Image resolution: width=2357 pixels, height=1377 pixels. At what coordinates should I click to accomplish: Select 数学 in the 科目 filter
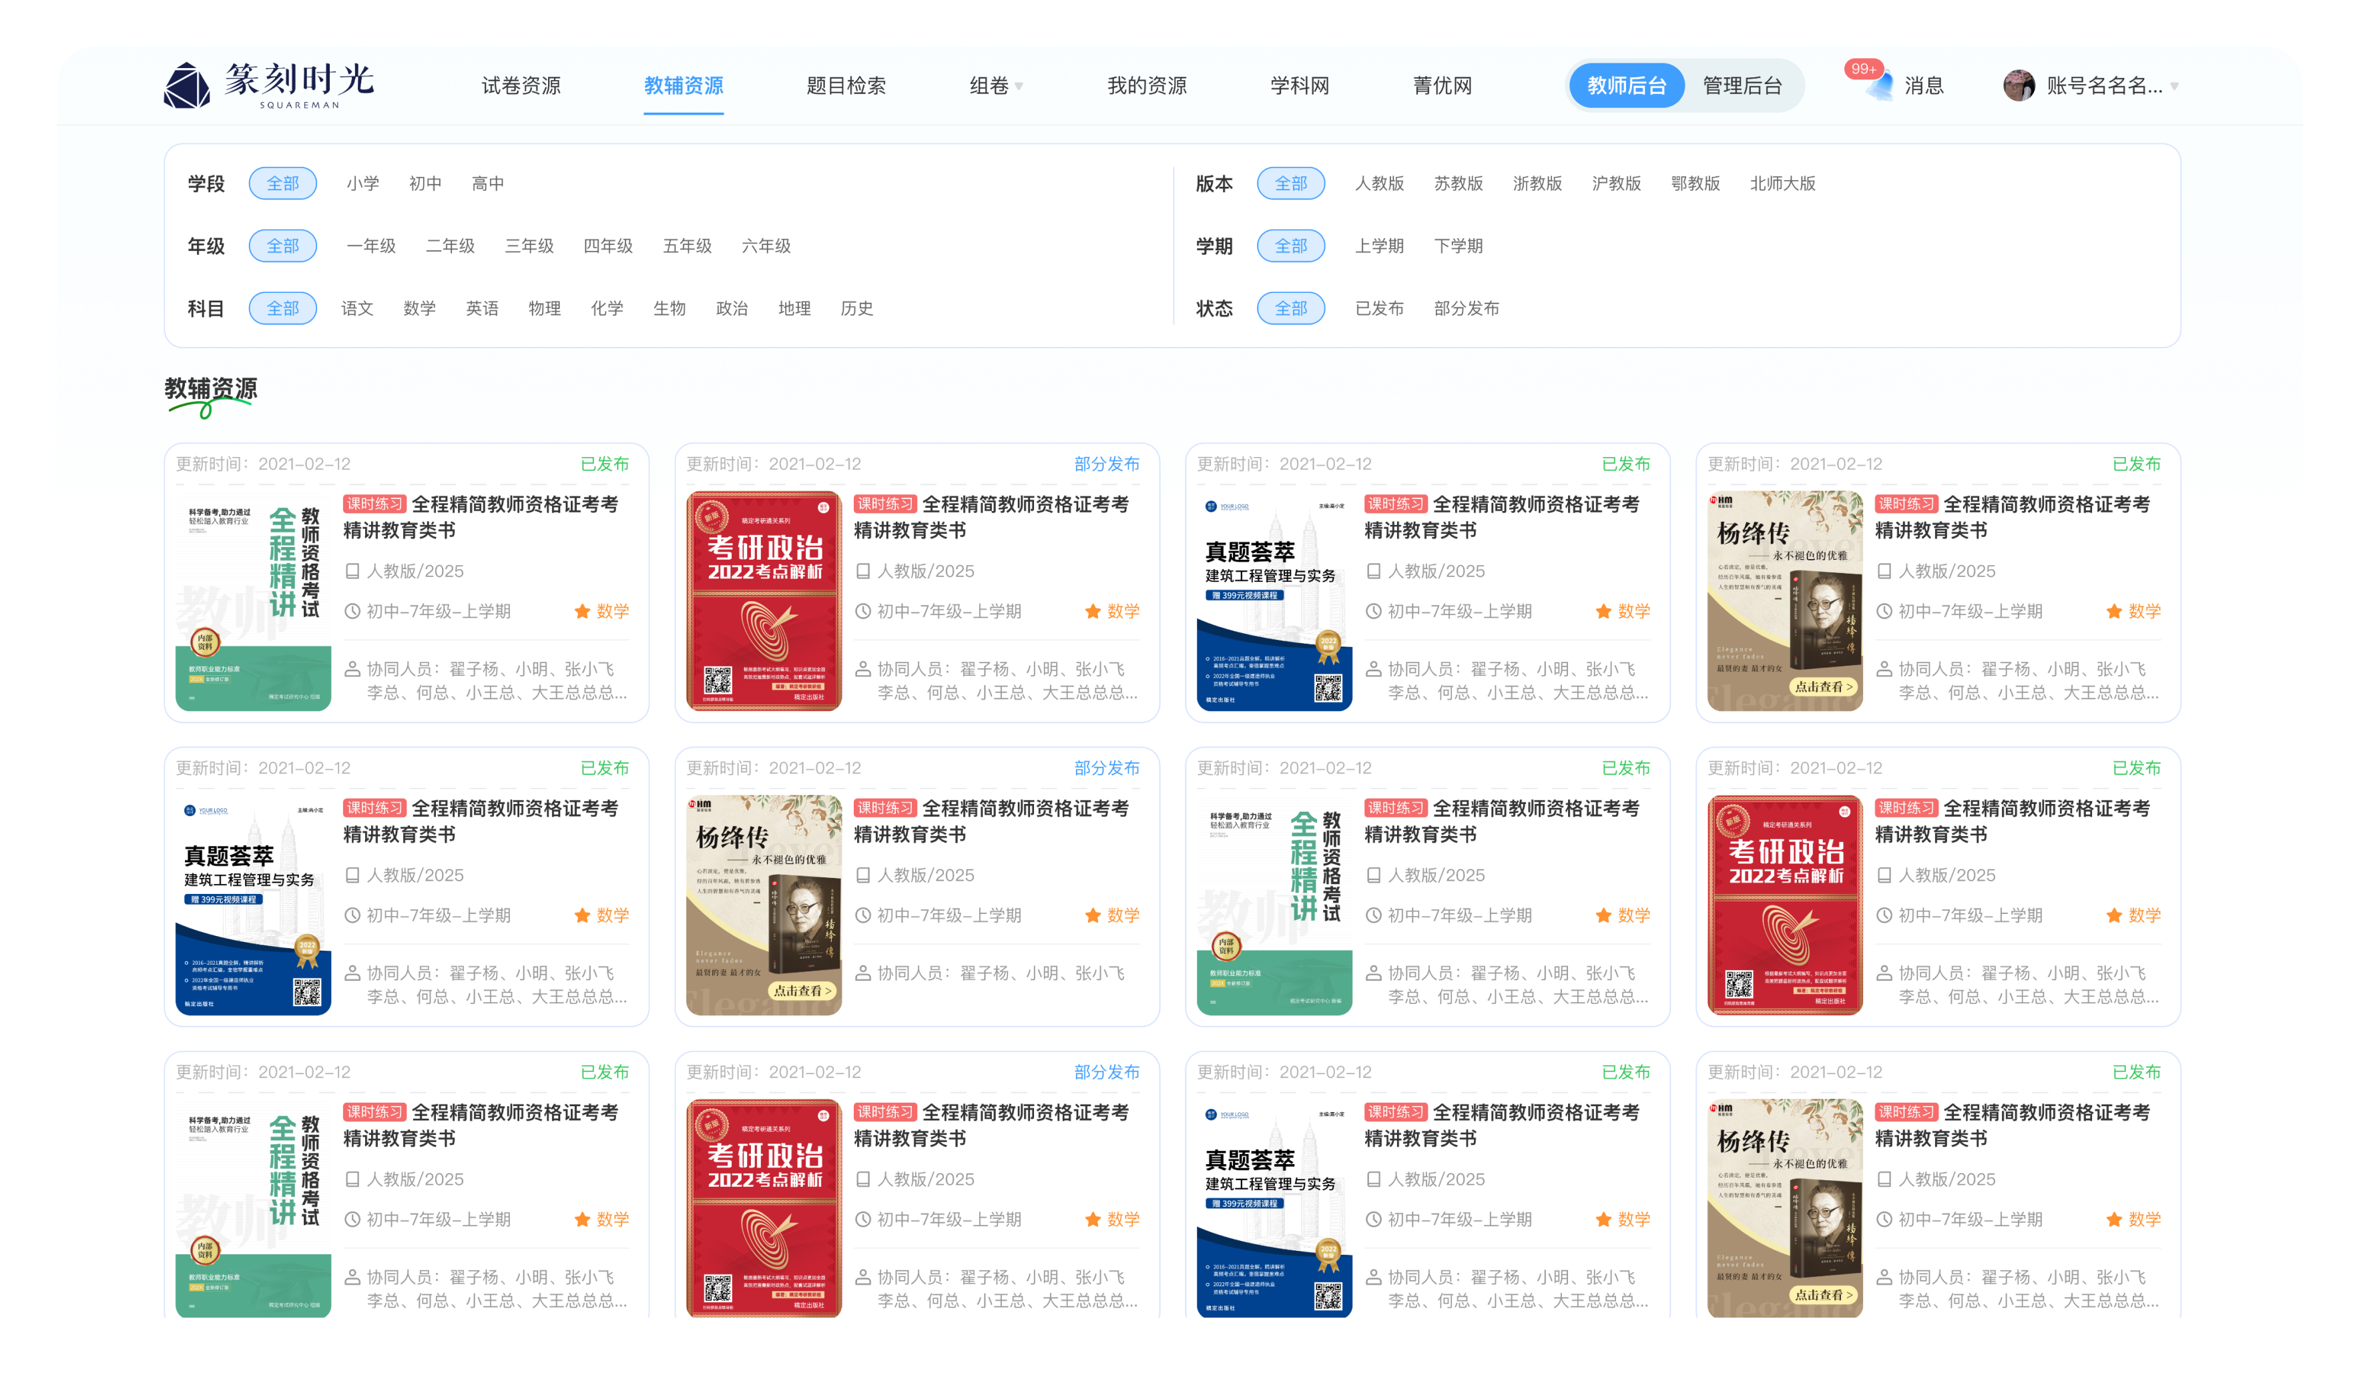419,308
